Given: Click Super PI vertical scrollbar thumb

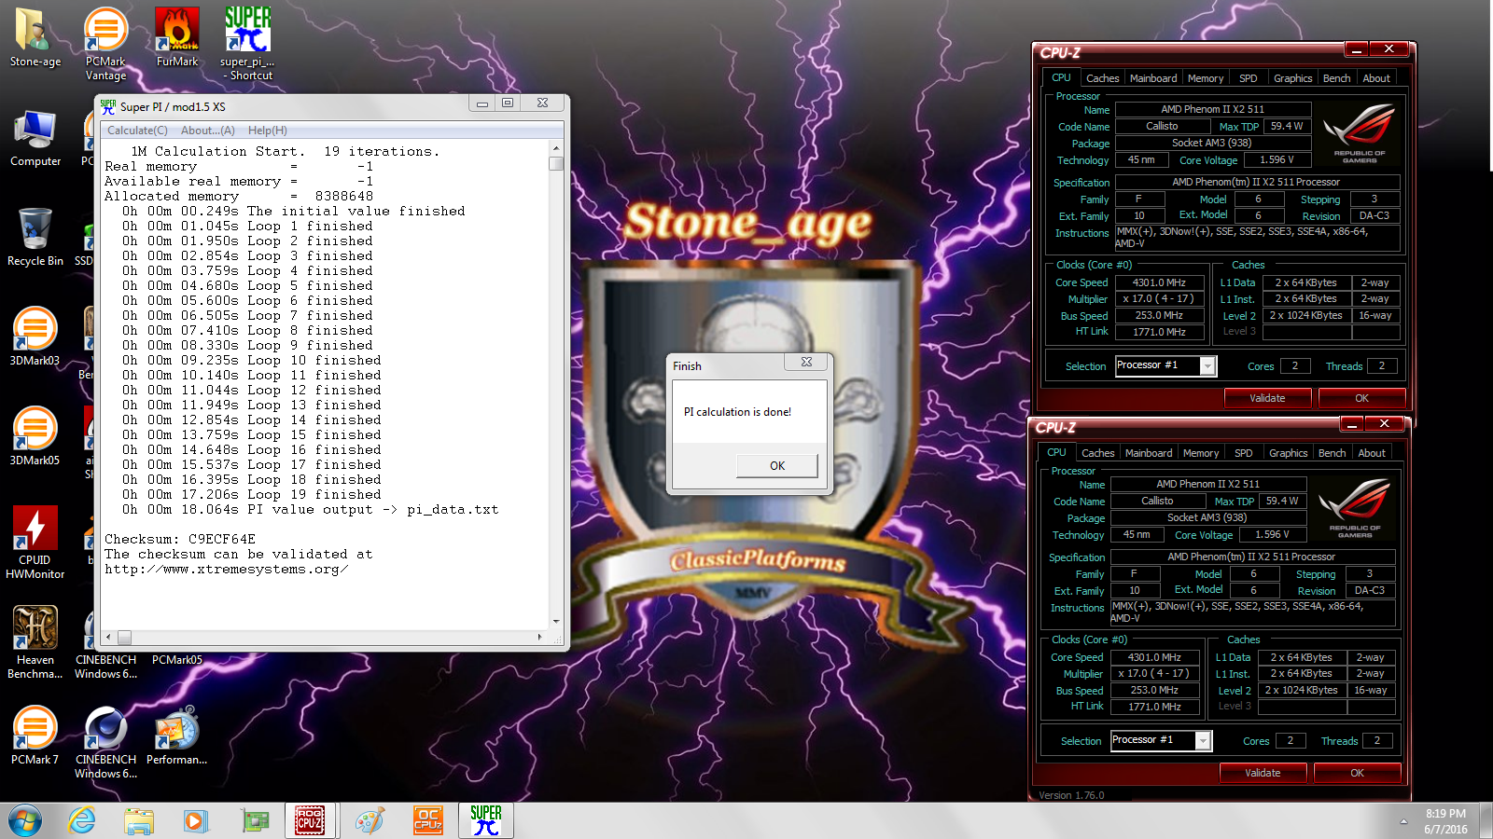Looking at the screenshot, I should point(556,164).
